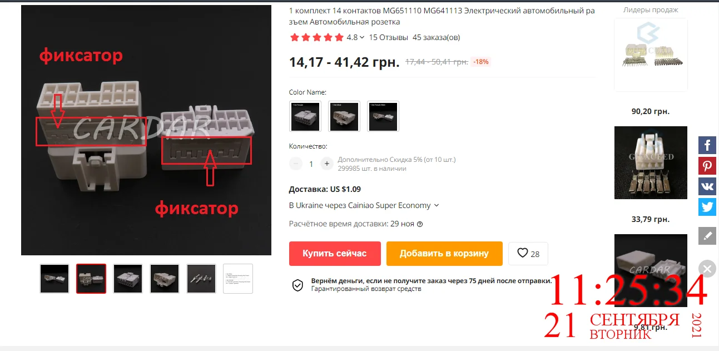Click the pencil edit icon in sidebar

[x=707, y=236]
